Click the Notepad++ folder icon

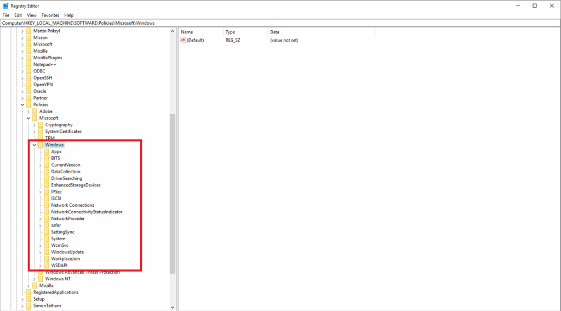pyautogui.click(x=28, y=65)
